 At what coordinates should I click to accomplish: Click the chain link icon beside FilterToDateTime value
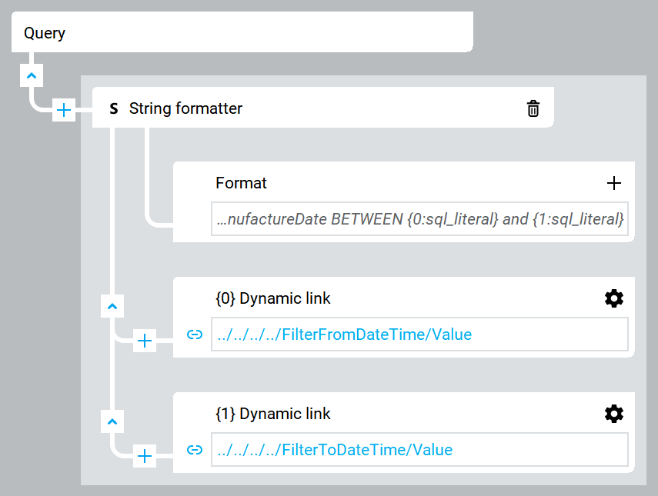195,450
